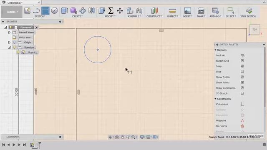
Task: Expand the Origin tree node arrow
Action: point(9,42)
